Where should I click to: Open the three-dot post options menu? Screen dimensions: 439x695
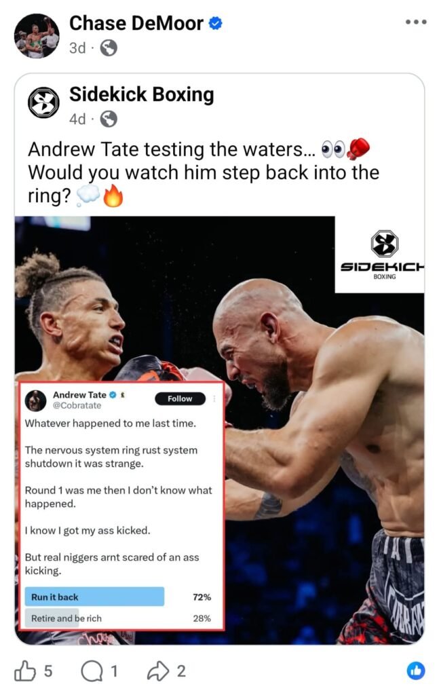point(416,22)
